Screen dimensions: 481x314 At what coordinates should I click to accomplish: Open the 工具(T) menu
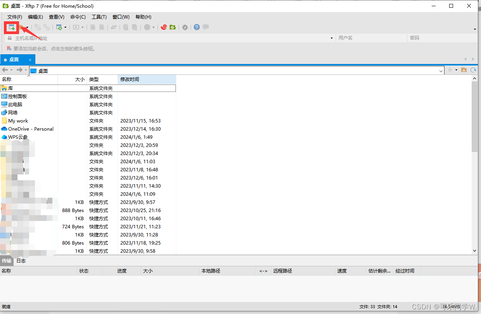[x=99, y=17]
